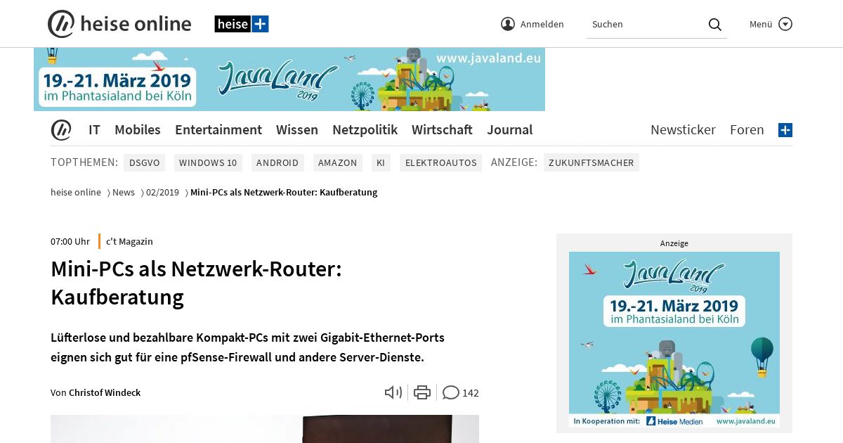Viewport: 843px width, 443px height.
Task: Click the KI topic tag
Action: tap(381, 162)
